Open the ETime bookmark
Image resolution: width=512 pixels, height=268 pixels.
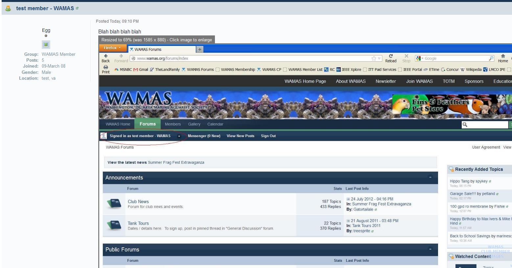pyautogui.click(x=431, y=70)
